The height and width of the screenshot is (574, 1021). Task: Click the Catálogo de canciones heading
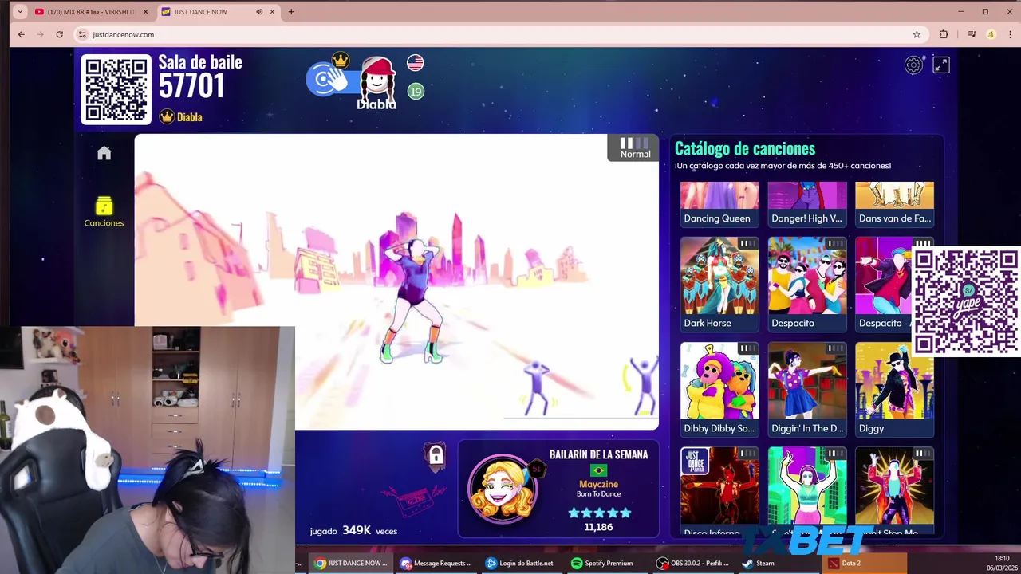745,148
